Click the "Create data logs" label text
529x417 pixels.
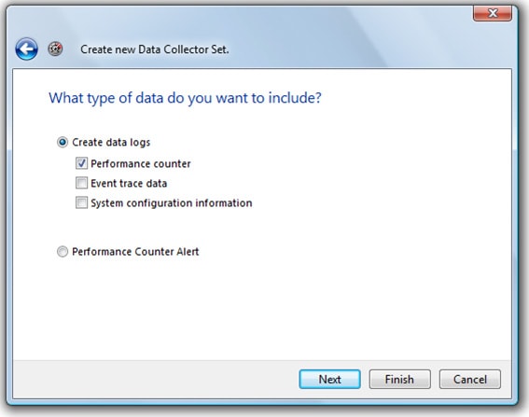111,143
